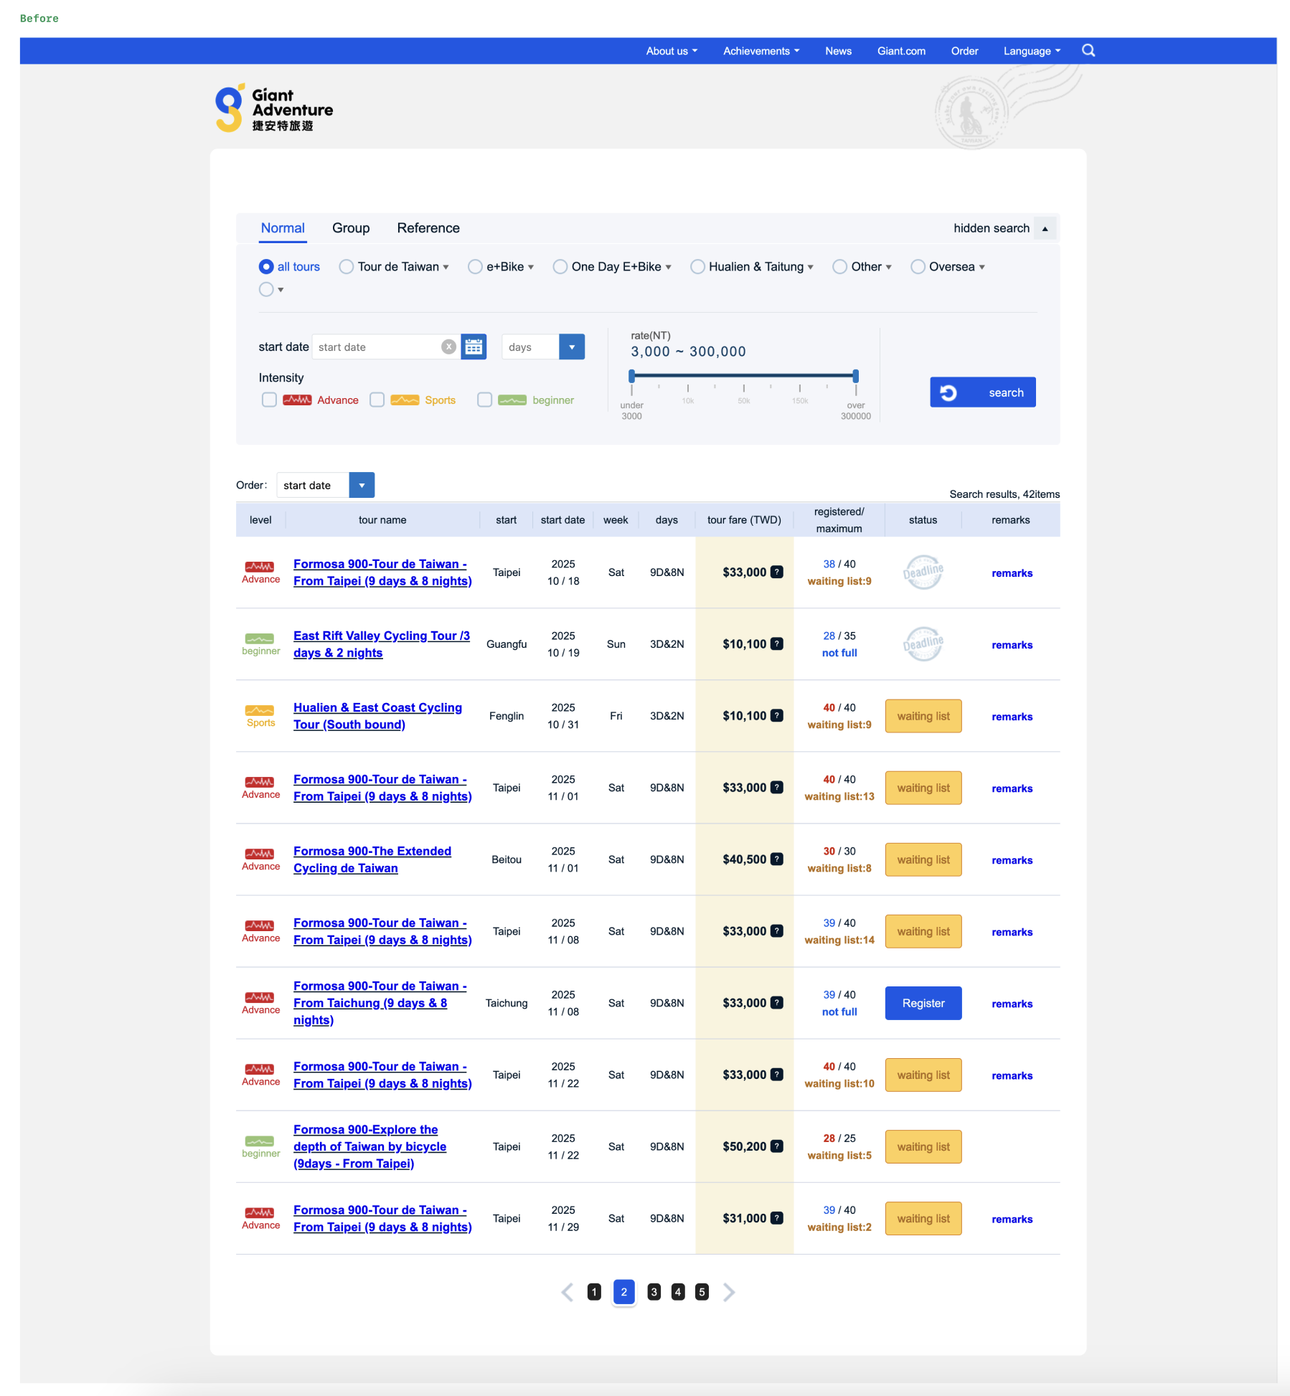
Task: Enable the Advance intensity checkbox
Action: 269,400
